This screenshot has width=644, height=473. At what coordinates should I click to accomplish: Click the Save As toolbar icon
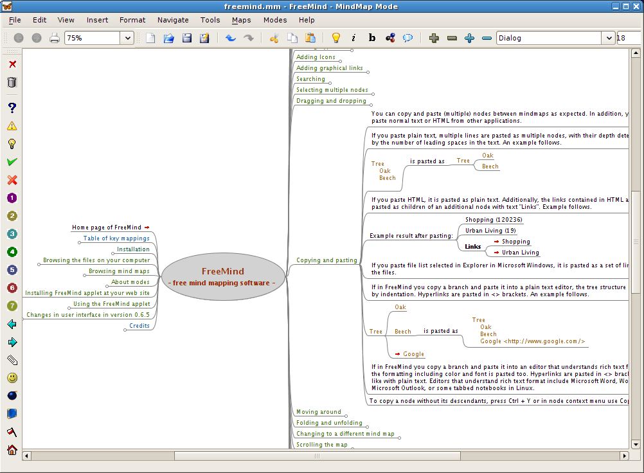click(x=204, y=38)
